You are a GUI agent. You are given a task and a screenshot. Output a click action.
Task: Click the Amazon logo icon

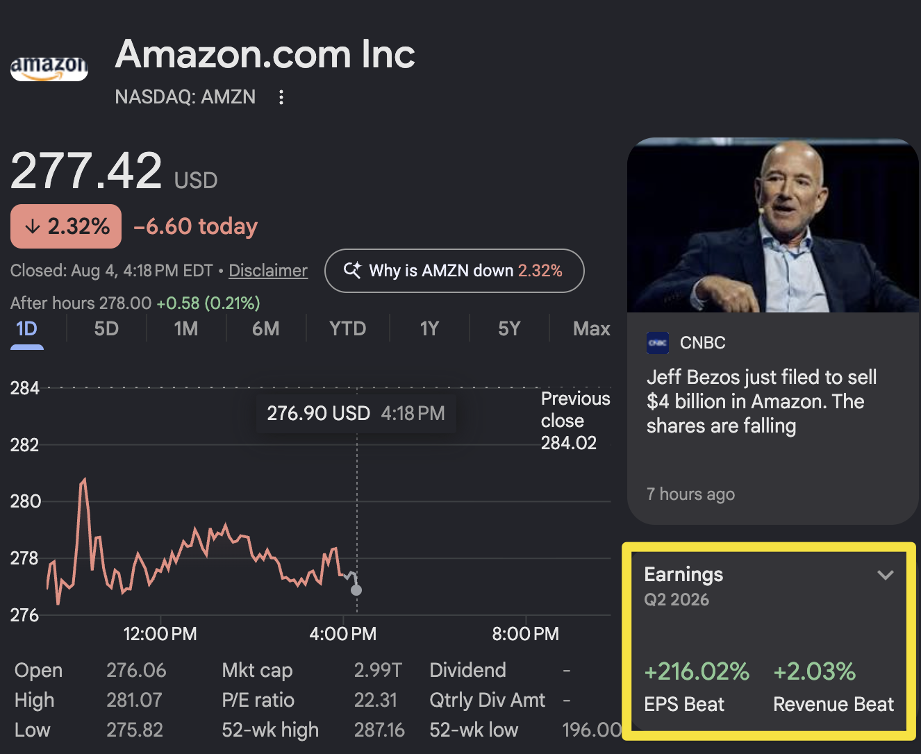click(x=49, y=68)
